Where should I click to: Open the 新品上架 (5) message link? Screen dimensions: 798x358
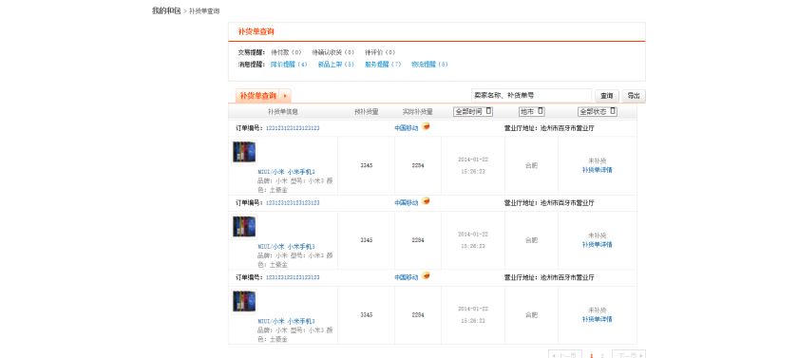[x=336, y=65]
